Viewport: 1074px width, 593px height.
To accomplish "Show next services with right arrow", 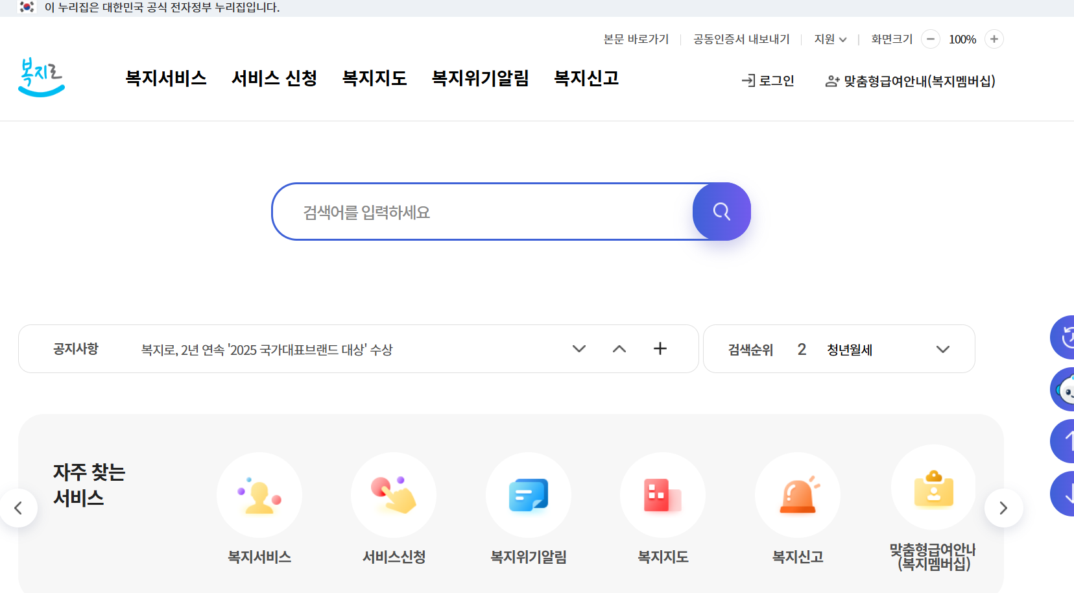I will 1003,508.
